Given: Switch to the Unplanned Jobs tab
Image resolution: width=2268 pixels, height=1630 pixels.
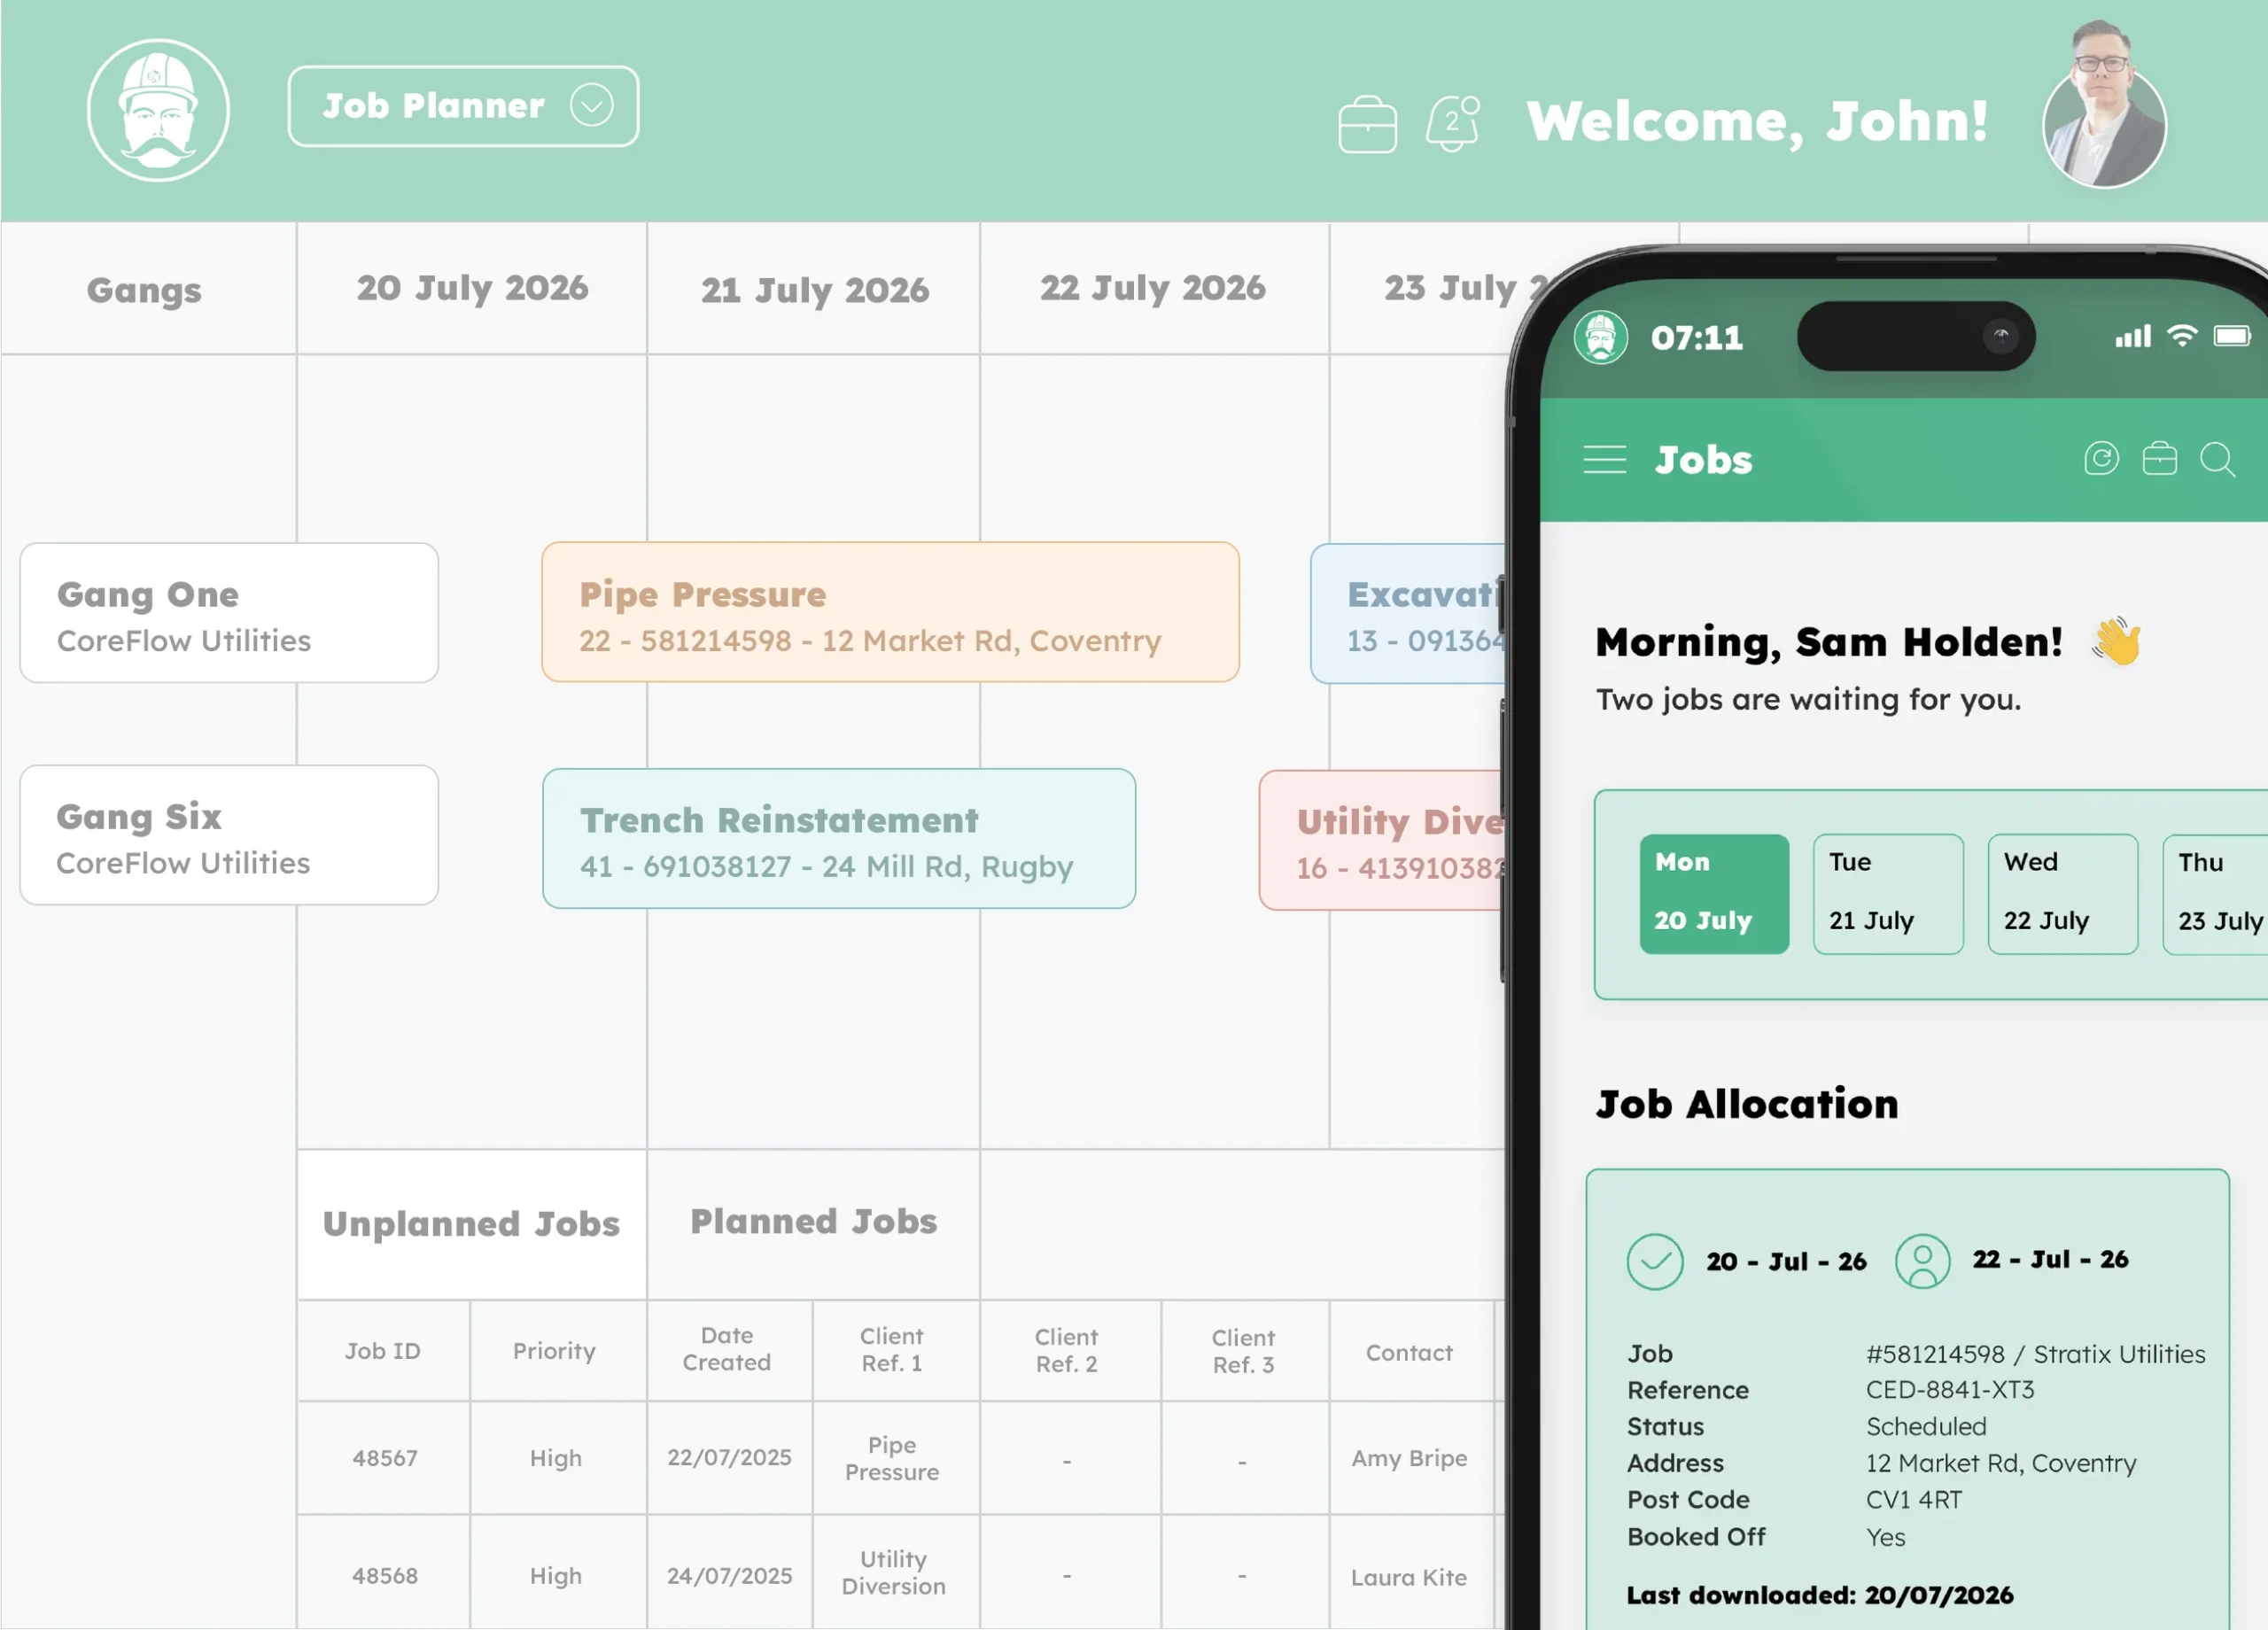Looking at the screenshot, I should point(471,1223).
